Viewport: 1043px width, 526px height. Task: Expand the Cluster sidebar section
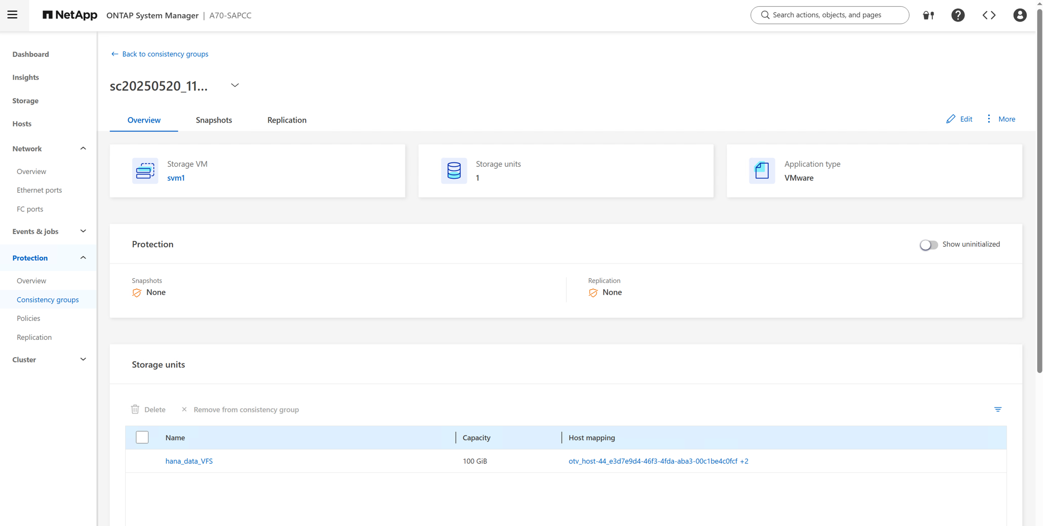(x=83, y=360)
